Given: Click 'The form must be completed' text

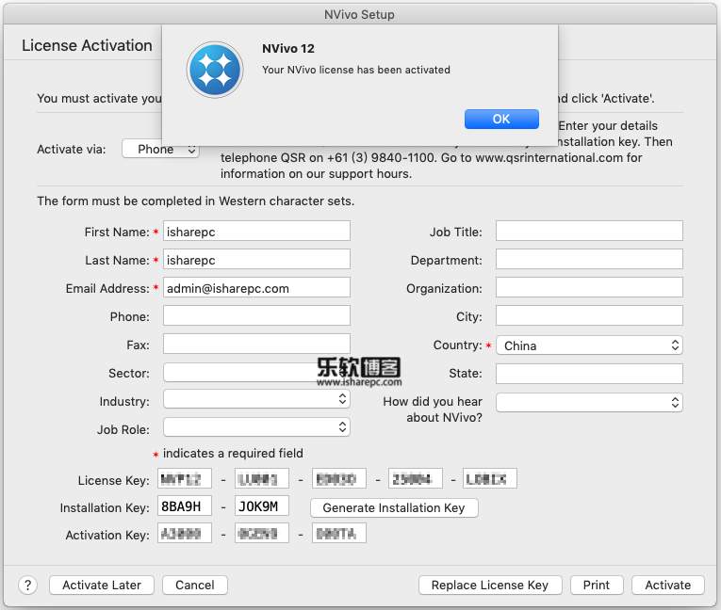Looking at the screenshot, I should tap(195, 201).
